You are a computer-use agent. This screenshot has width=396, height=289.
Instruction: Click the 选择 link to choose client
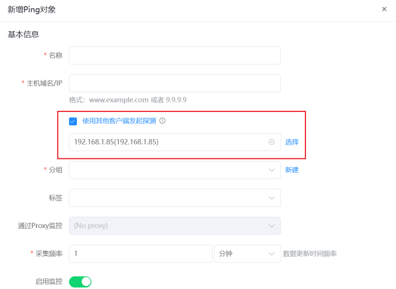(292, 142)
